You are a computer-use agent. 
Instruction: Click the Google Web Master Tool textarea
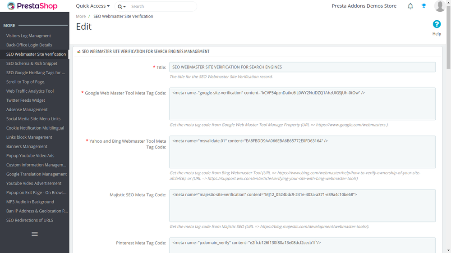[302, 104]
